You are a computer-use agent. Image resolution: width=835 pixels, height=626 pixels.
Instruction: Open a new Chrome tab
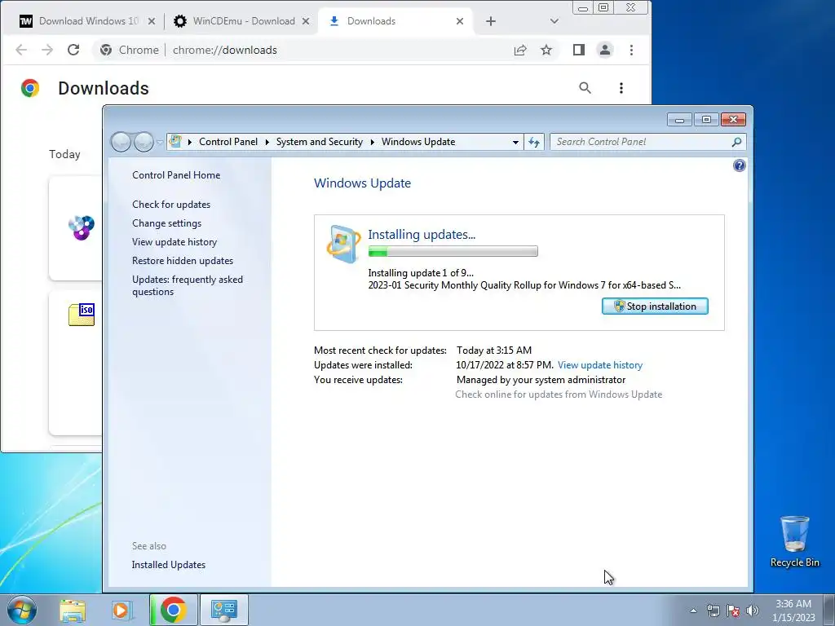490,21
